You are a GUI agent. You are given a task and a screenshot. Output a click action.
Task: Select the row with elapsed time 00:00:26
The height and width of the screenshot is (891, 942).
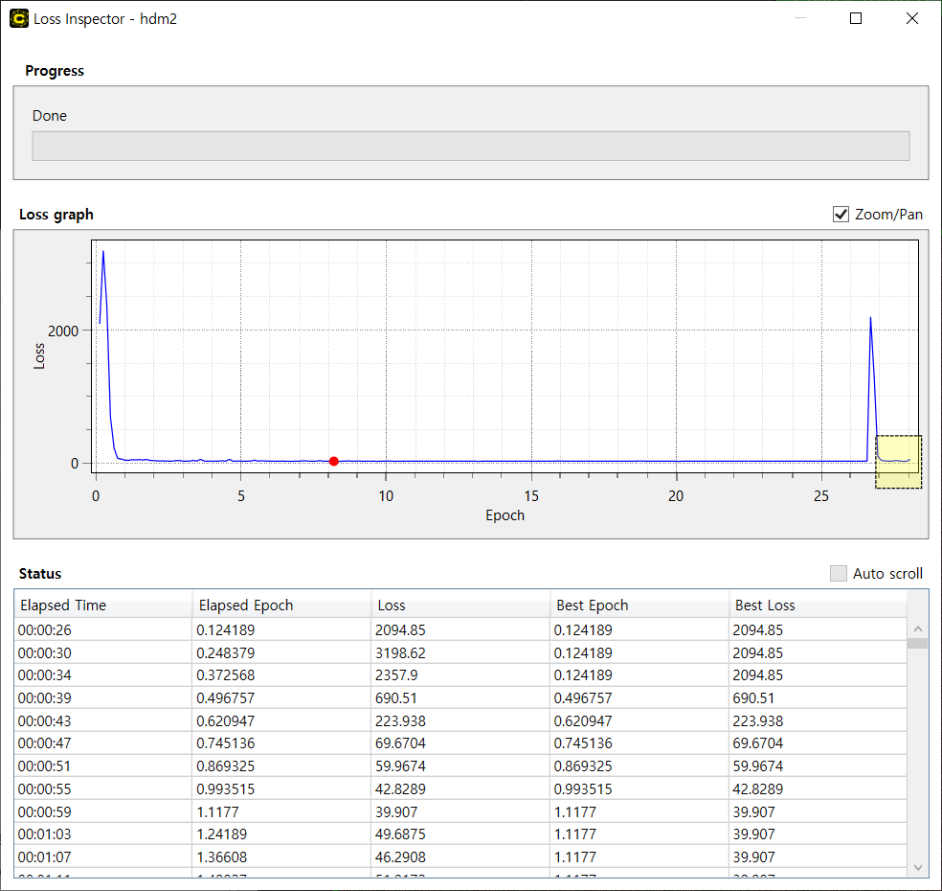coord(102,630)
